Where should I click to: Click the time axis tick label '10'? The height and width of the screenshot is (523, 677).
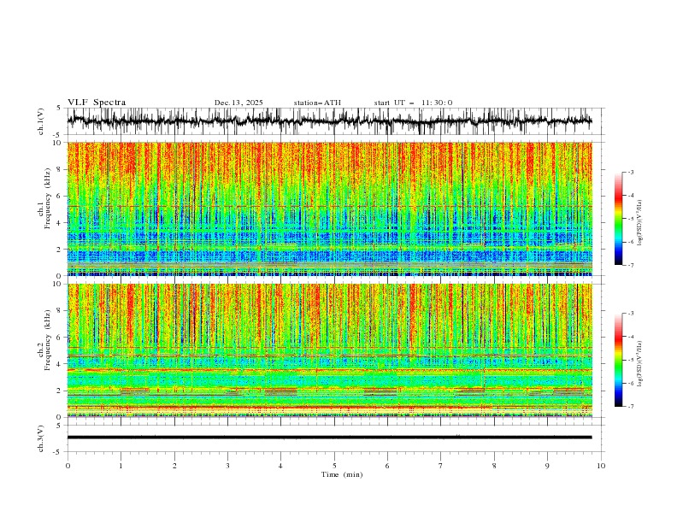tap(601, 466)
